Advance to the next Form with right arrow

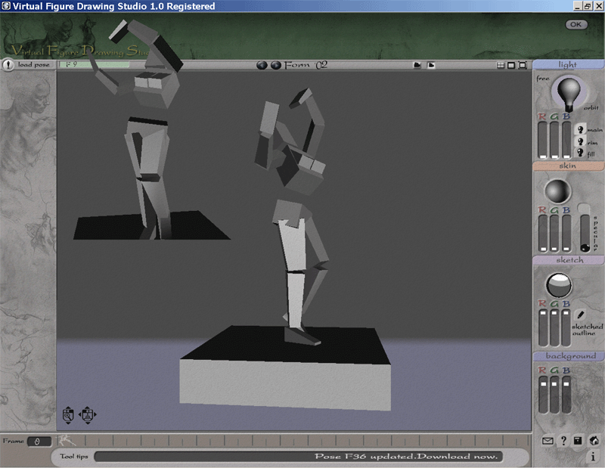[276, 65]
